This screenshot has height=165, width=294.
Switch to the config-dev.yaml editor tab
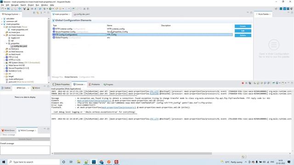82,14
